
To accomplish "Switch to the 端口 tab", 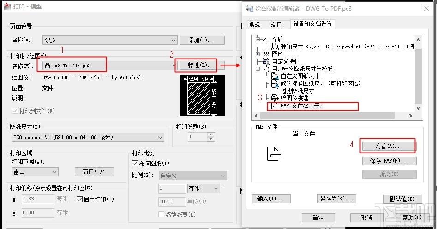I will tap(276, 24).
